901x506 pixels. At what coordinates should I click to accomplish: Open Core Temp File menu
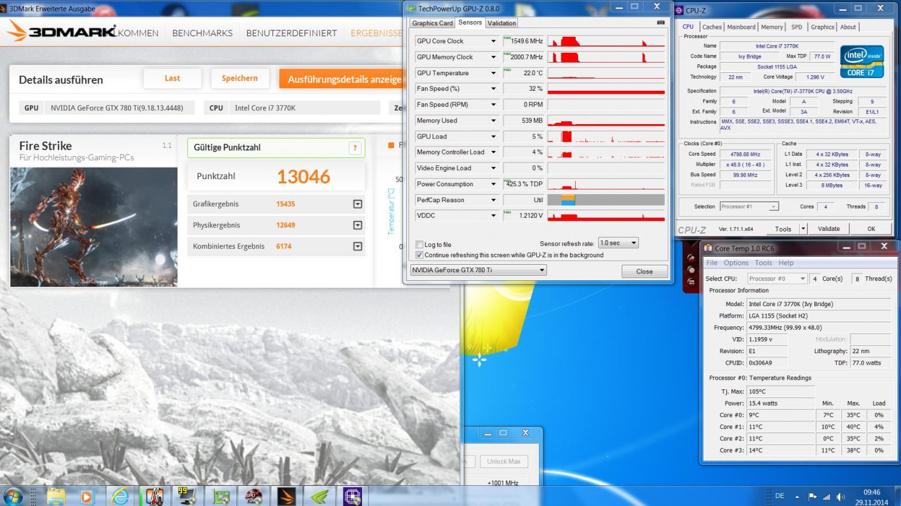pos(712,262)
